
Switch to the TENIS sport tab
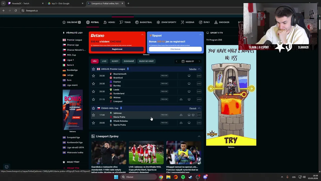pos(125,22)
